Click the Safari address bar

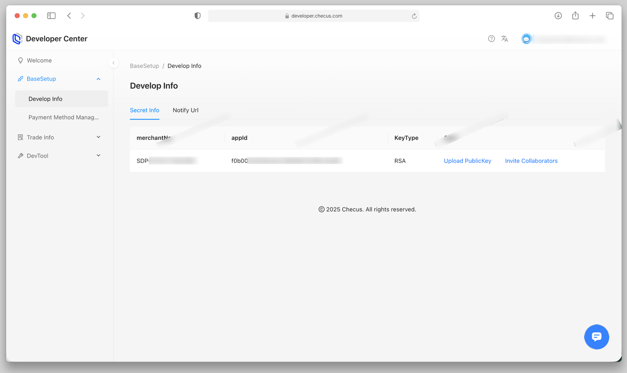coord(313,16)
